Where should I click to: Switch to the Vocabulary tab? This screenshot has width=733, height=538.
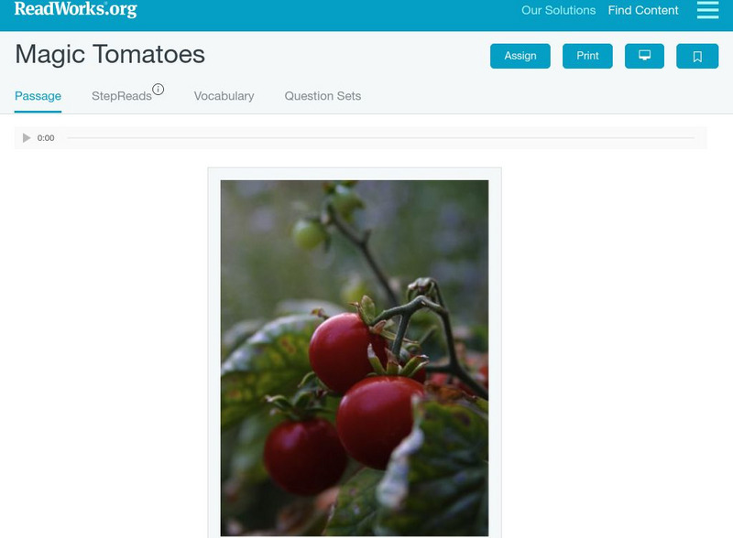(x=224, y=96)
